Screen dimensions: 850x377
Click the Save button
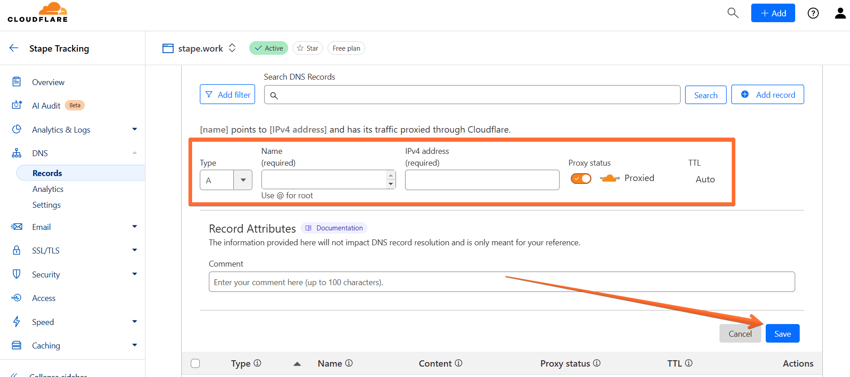782,334
